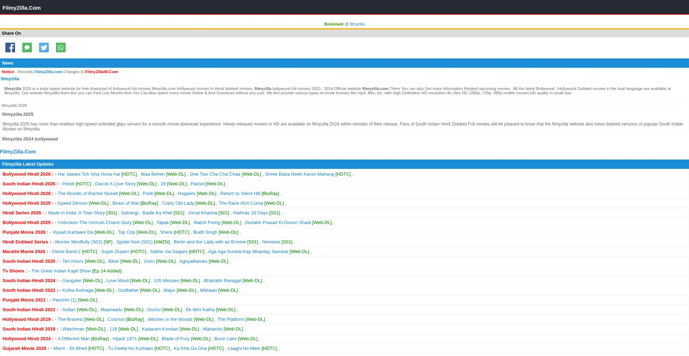689x356 pixels.
Task: Open Poldi movie link
Action: click(148, 194)
